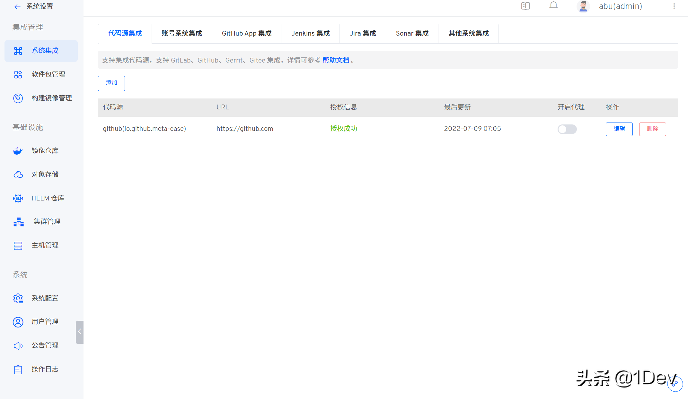Screen dimensions: 688x399
Task: Click the abu(admin) user avatar
Action: pyautogui.click(x=583, y=6)
